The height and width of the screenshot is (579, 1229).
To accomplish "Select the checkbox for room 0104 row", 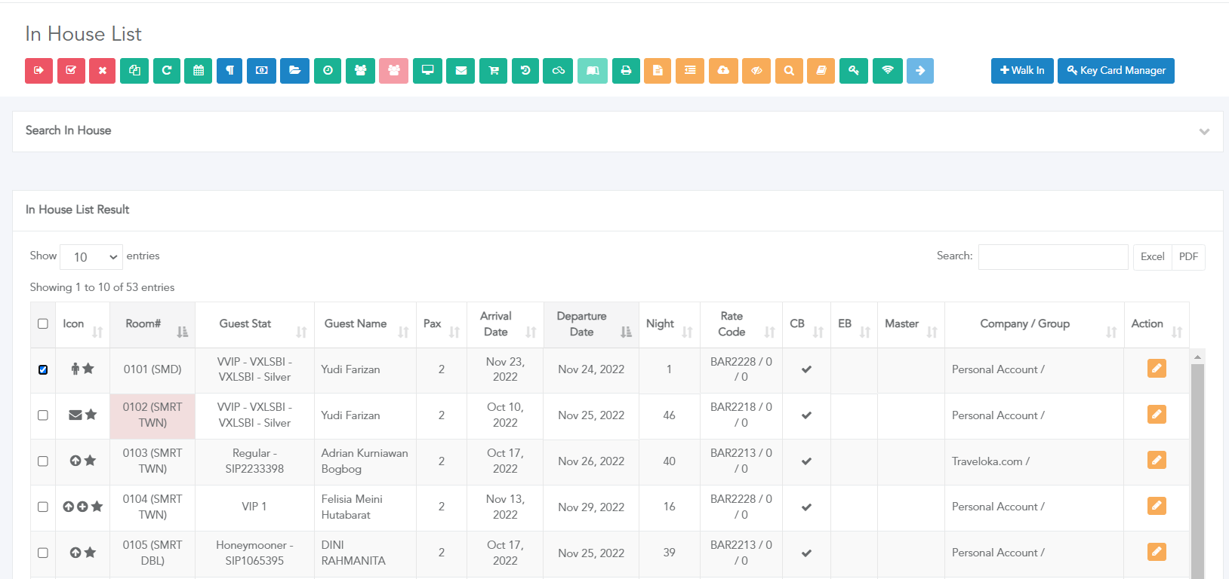I will 43,507.
